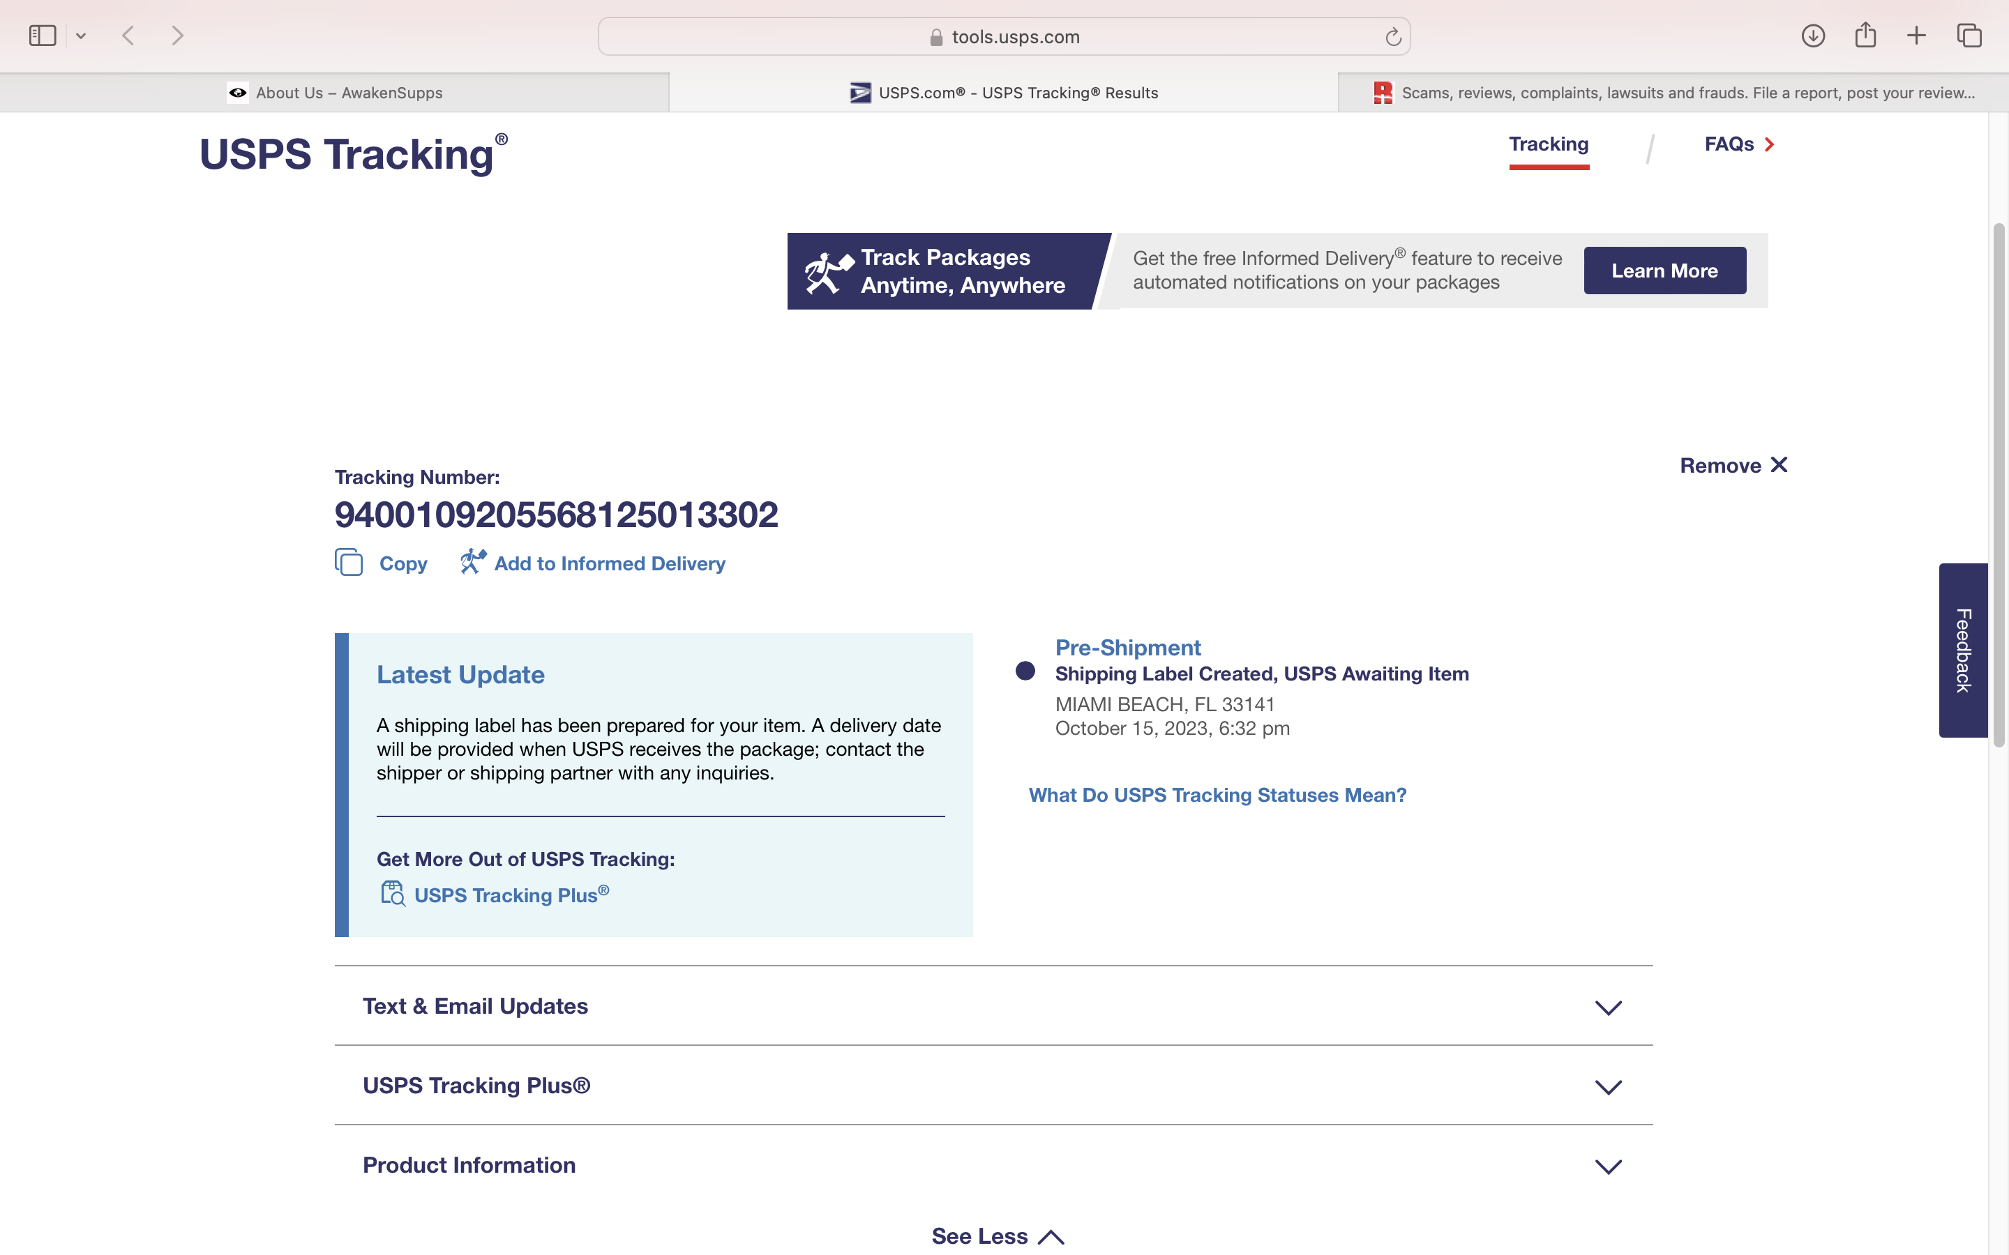2009x1255 pixels.
Task: Open the Safari downloads icon
Action: [1813, 36]
